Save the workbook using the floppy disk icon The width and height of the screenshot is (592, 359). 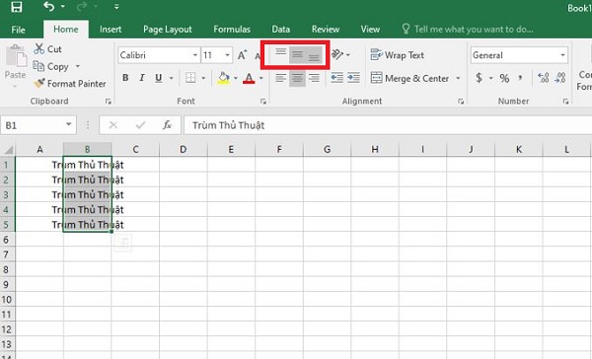(x=16, y=7)
